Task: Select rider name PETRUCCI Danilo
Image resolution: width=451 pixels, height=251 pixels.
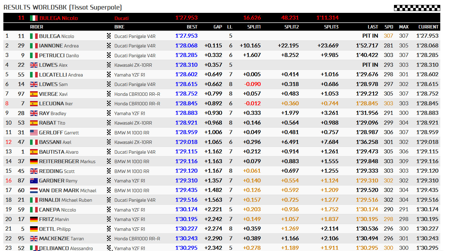Action: click(59, 55)
